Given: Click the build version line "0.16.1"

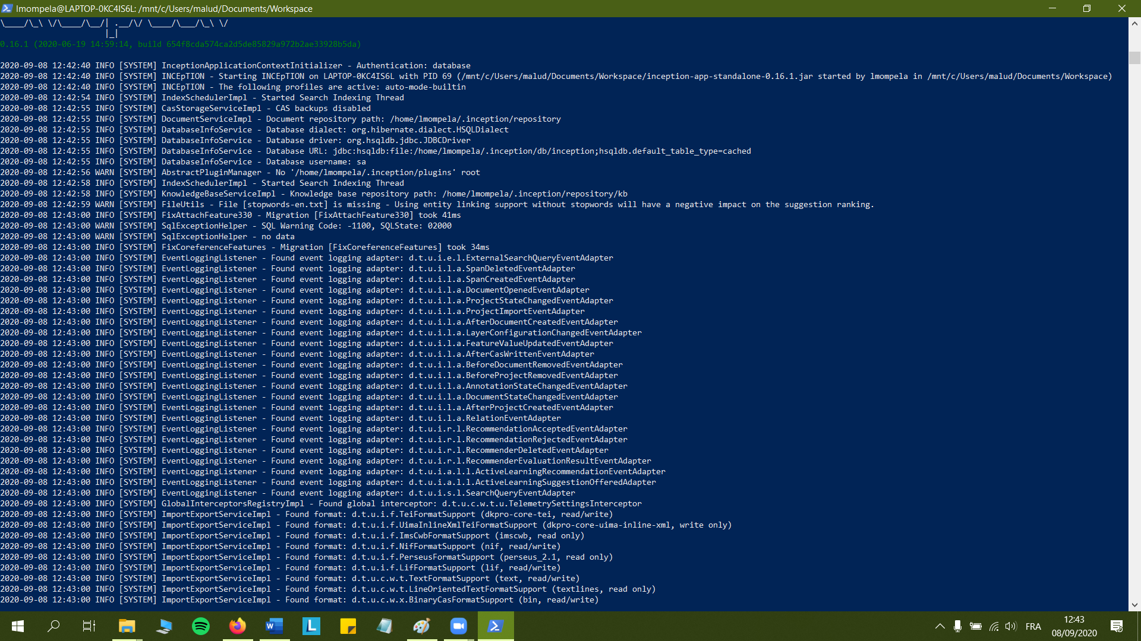Looking at the screenshot, I should [181, 44].
